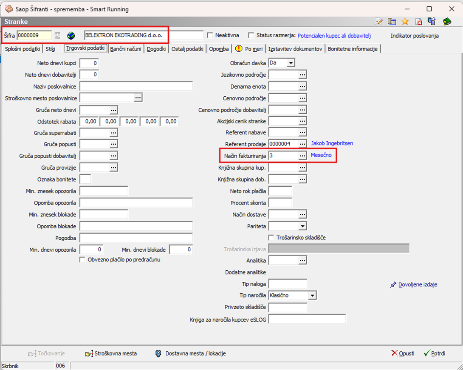
Task: Click the hand icon beside Stroškovna mesta
Action: click(89, 353)
